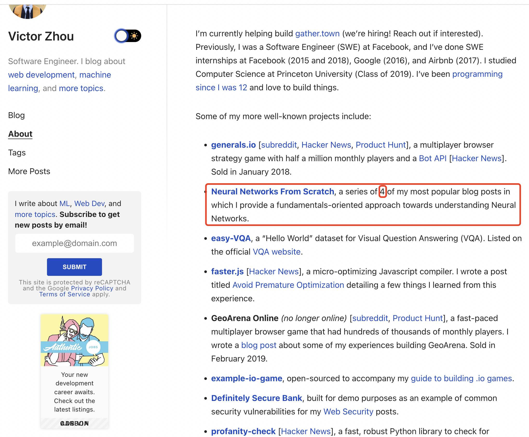This screenshot has width=529, height=437.
Task: Open the Terms of Service link
Action: [x=65, y=294]
